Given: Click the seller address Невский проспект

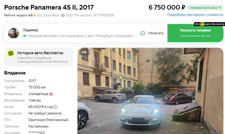Looking at the screenshot, I should pyautogui.click(x=81, y=36).
